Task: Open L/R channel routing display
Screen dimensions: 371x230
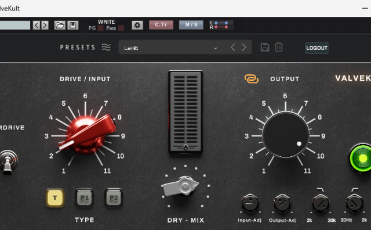Action: (221, 25)
